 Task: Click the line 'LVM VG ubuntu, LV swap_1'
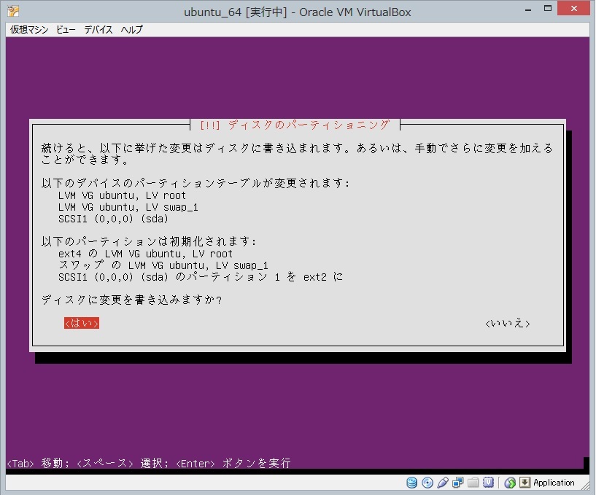[128, 208]
